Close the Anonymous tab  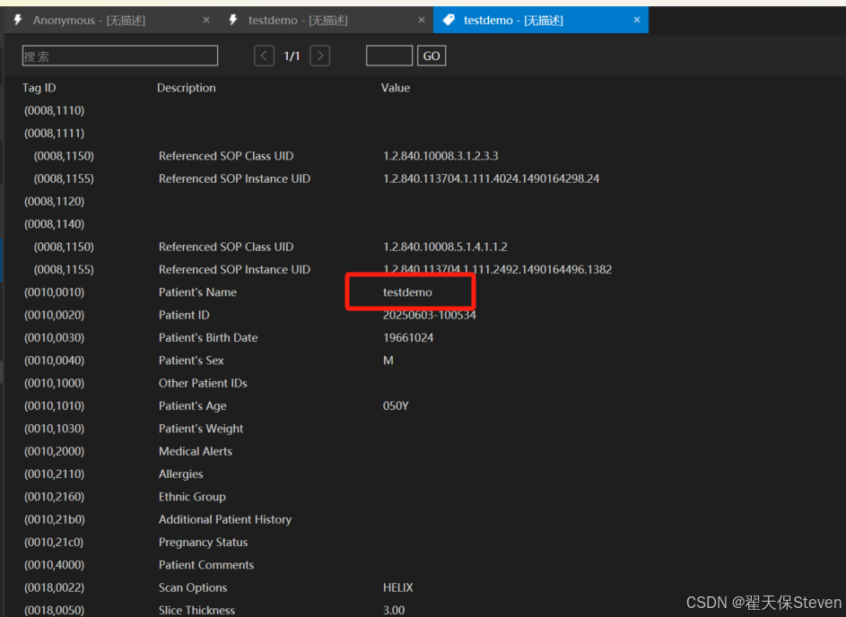point(205,19)
